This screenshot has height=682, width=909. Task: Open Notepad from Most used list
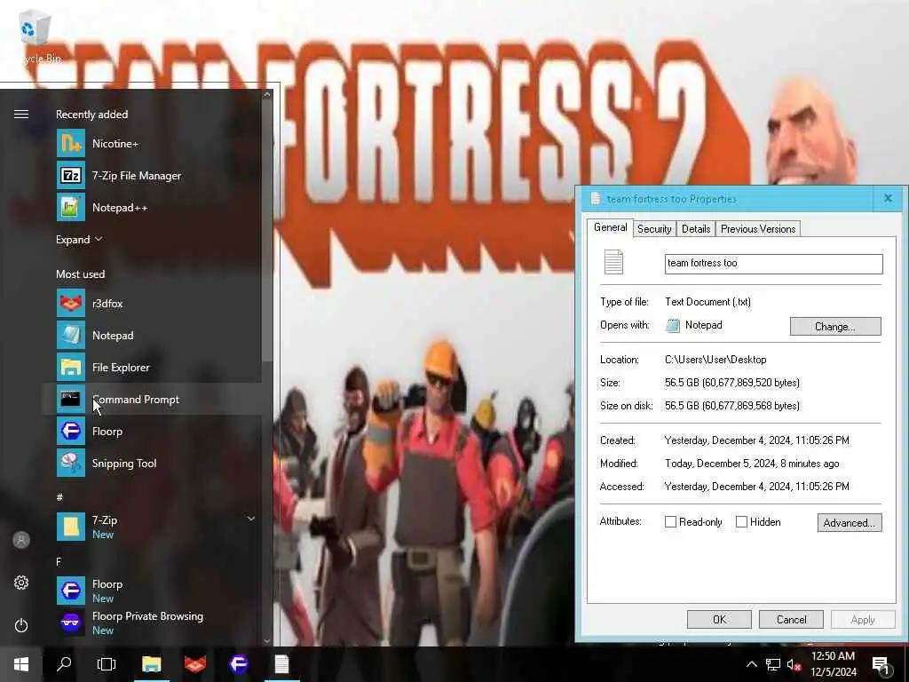click(x=152, y=335)
